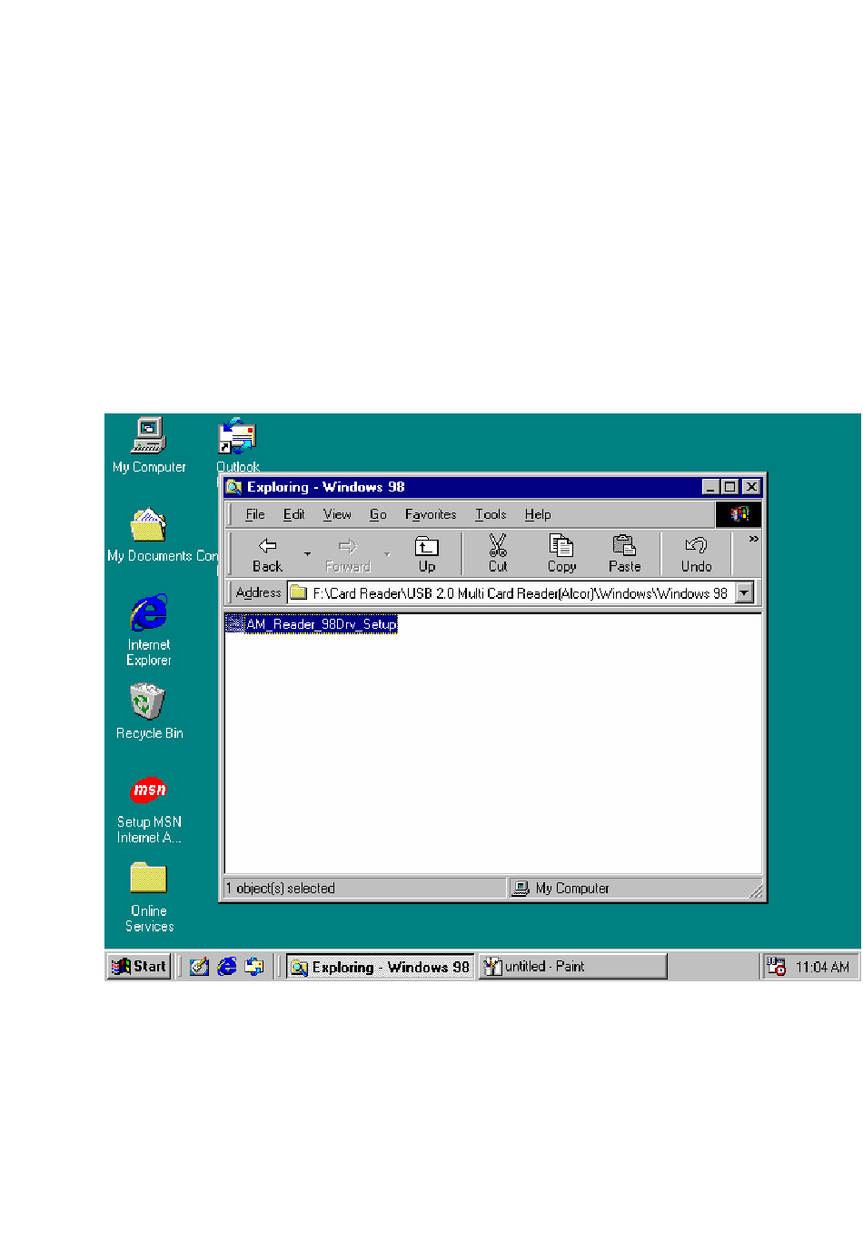Click the Windows logo throbber icon
Image resolution: width=863 pixels, height=1253 pixels.
(739, 514)
